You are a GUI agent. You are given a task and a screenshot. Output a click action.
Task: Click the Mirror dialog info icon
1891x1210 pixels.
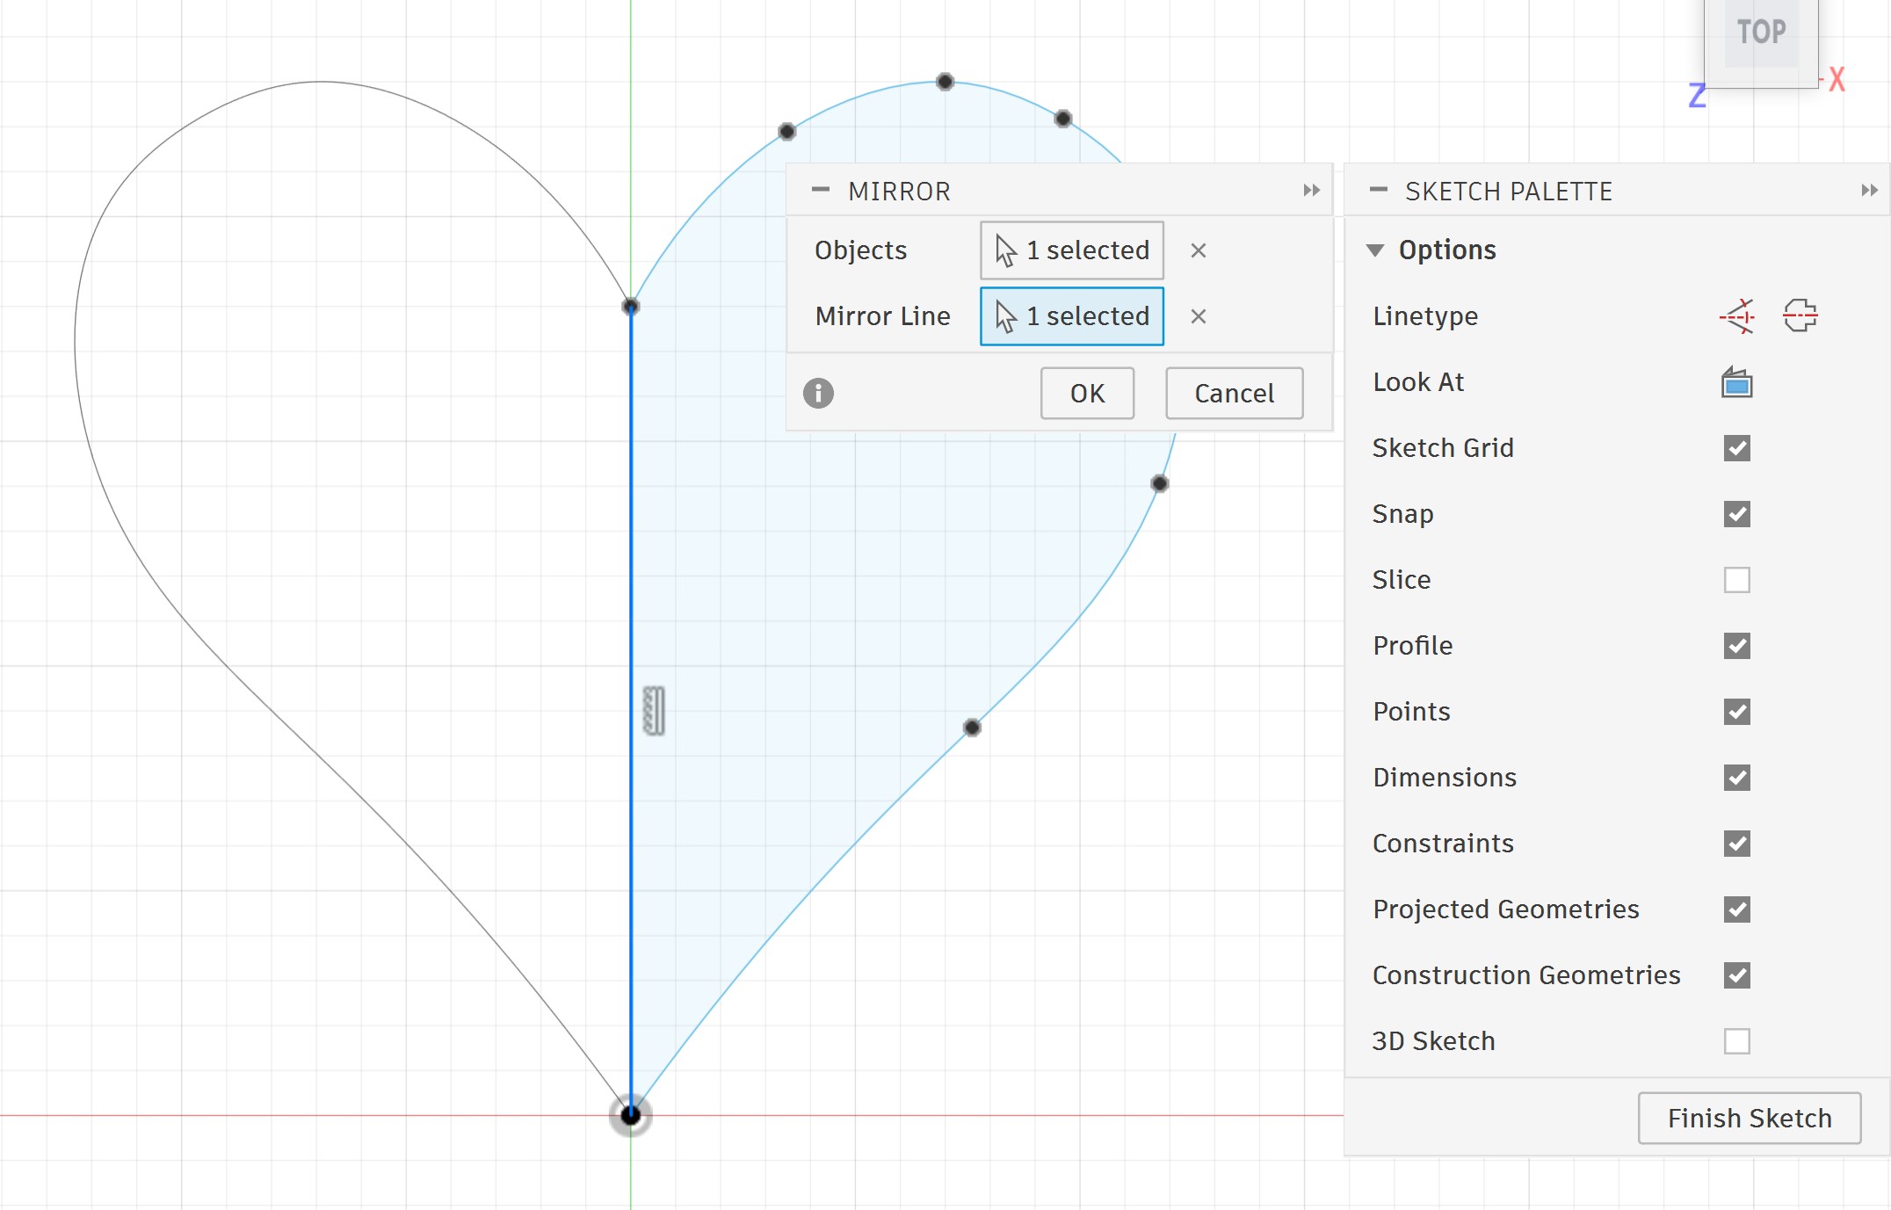click(x=818, y=393)
